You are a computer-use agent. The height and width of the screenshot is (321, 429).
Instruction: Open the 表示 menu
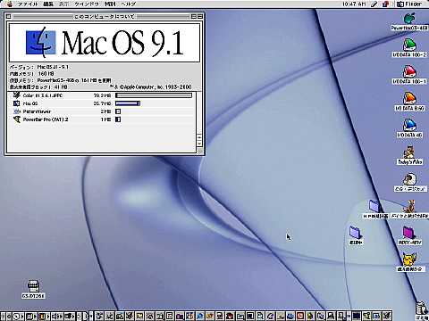coord(63,4)
